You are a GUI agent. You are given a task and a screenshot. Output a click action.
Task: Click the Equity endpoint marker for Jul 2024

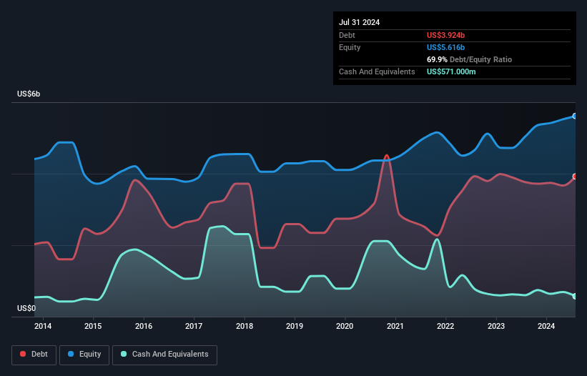pyautogui.click(x=575, y=117)
